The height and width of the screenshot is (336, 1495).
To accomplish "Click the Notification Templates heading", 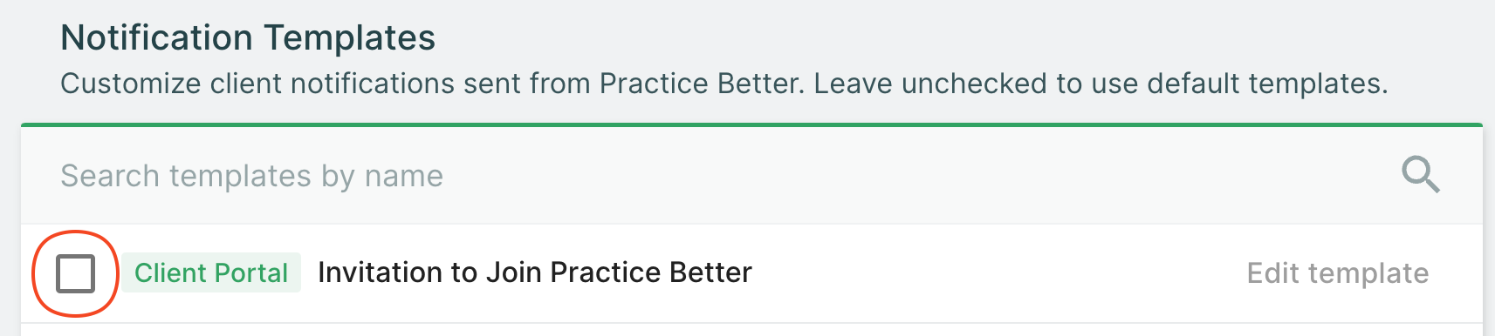I will coord(248,38).
